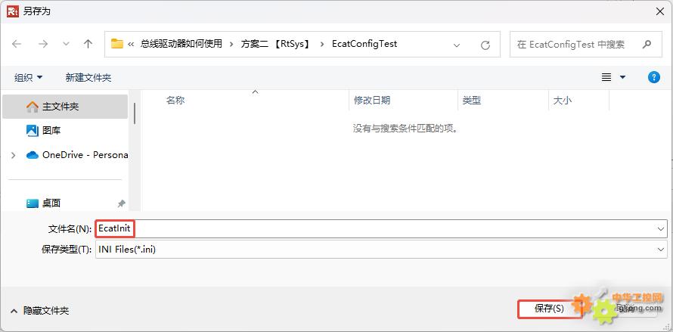Image resolution: width=673 pixels, height=332 pixels.
Task: Open the help question mark icon
Action: 654,77
